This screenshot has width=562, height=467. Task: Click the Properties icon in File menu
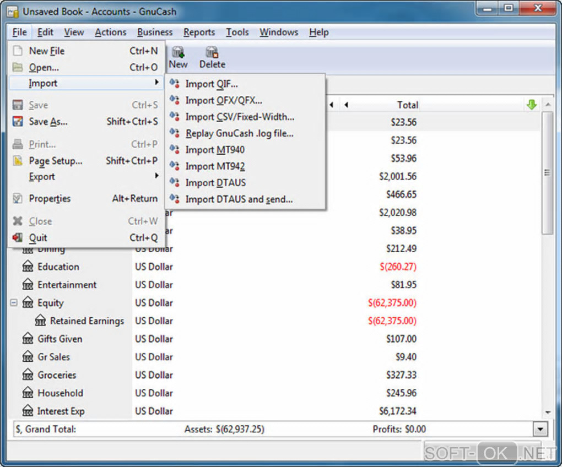(x=18, y=198)
